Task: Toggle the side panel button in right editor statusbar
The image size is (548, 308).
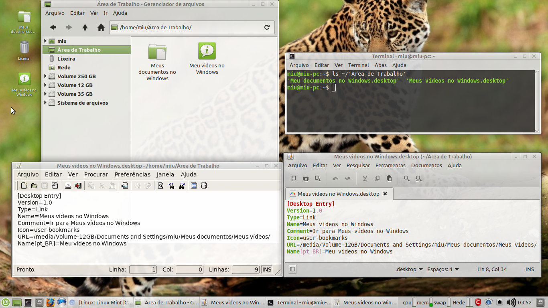Action: [292, 269]
